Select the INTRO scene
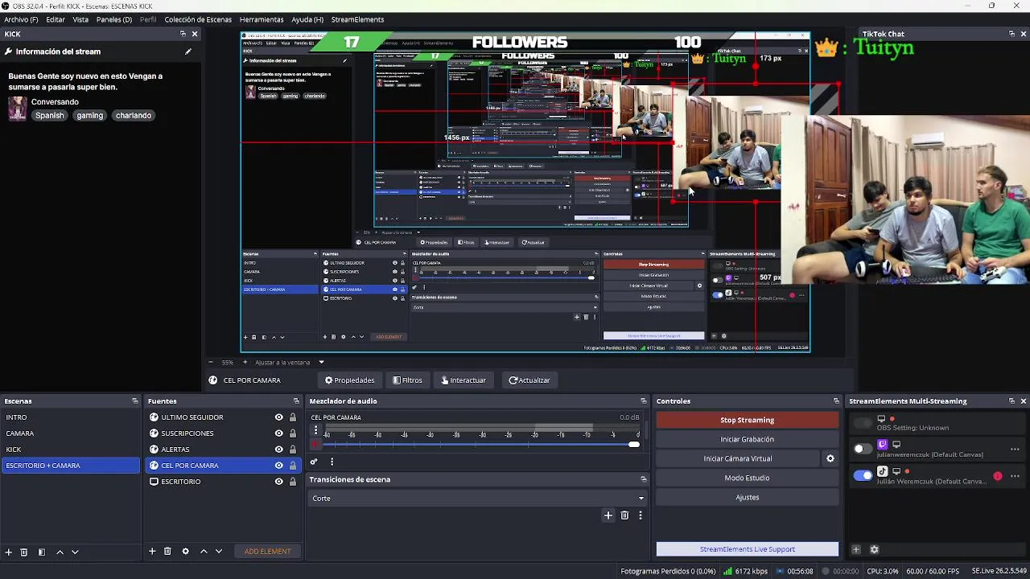Image resolution: width=1030 pixels, height=579 pixels. click(71, 417)
